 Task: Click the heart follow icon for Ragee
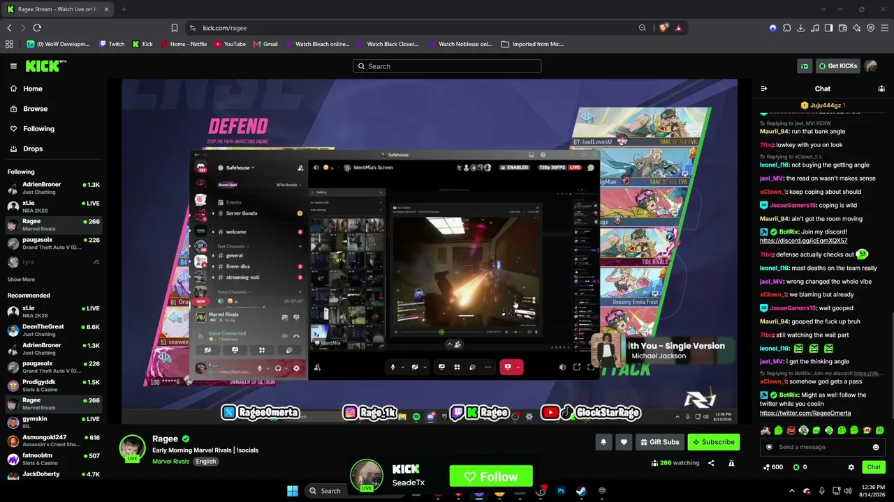[624, 442]
